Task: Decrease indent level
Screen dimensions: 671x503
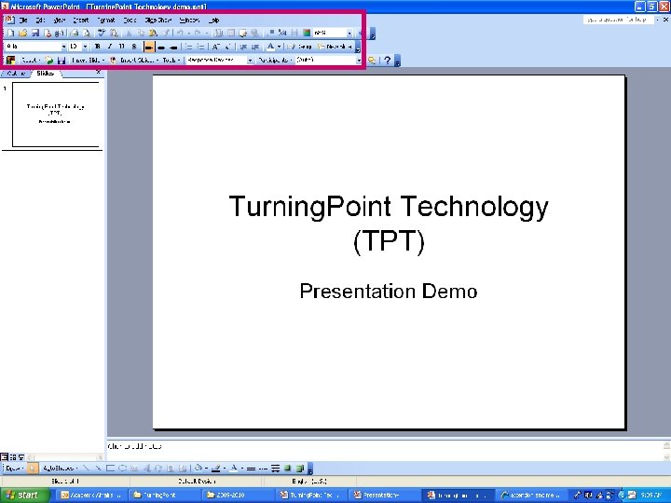Action: click(243, 47)
